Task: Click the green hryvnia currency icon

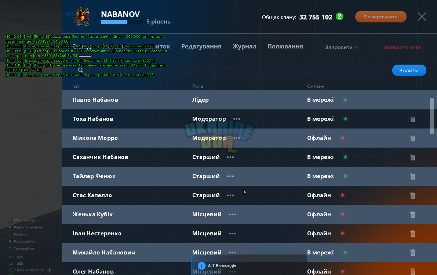Action: tap(339, 17)
